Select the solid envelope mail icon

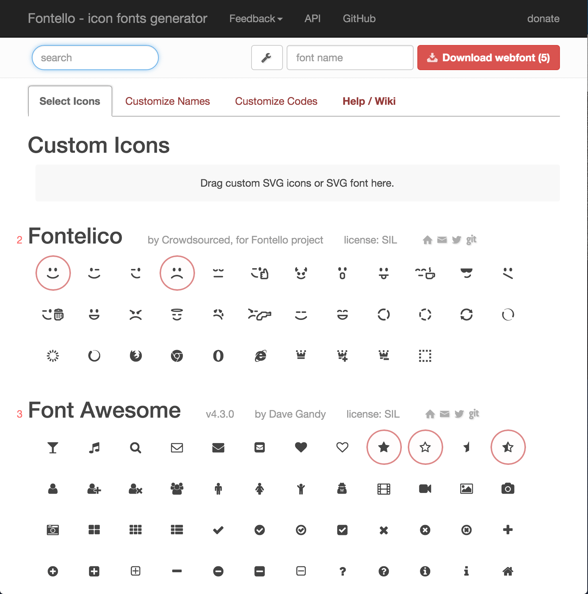pos(218,448)
